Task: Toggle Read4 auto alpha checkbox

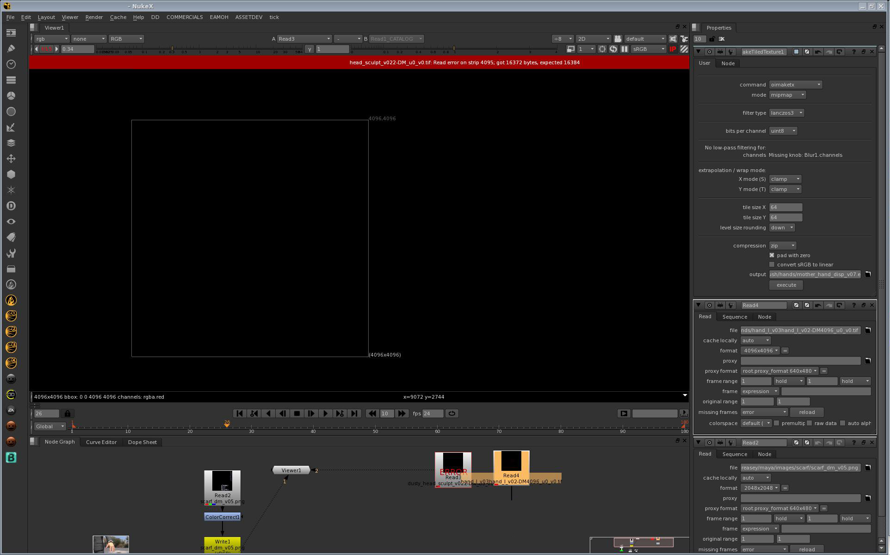Action: click(843, 423)
